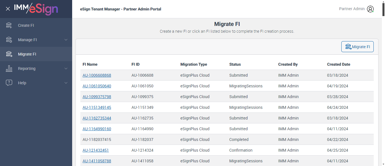Image resolution: width=385 pixels, height=166 pixels.
Task: Open the Partner Admin profile avatar
Action: pos(370,9)
